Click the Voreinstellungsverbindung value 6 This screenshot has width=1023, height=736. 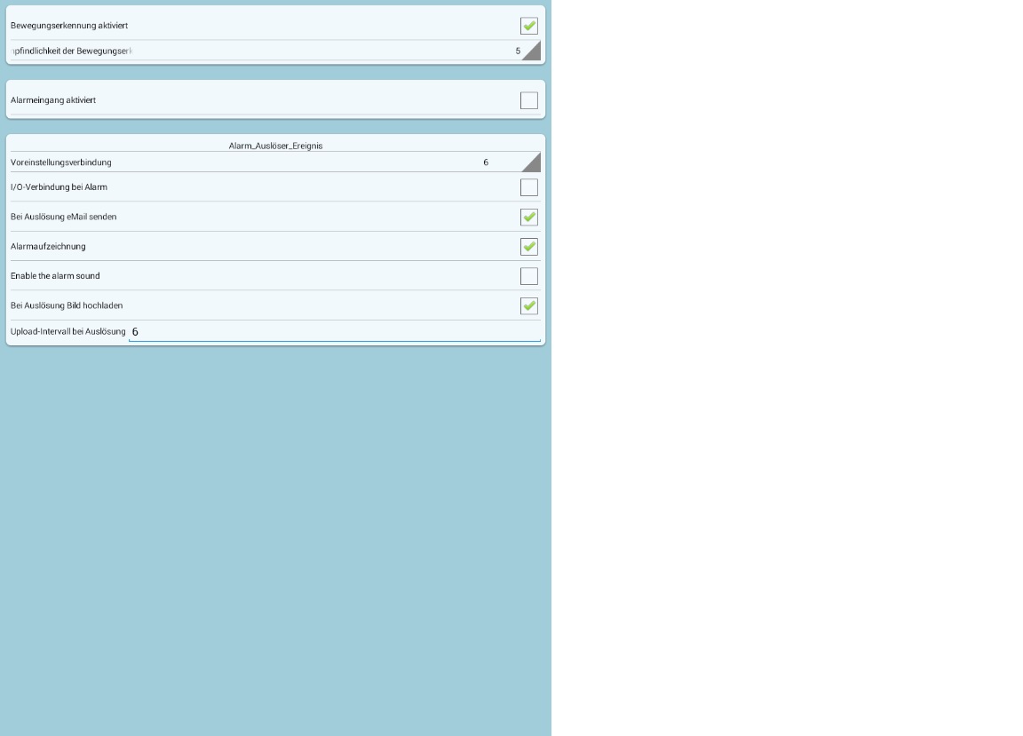click(x=486, y=162)
